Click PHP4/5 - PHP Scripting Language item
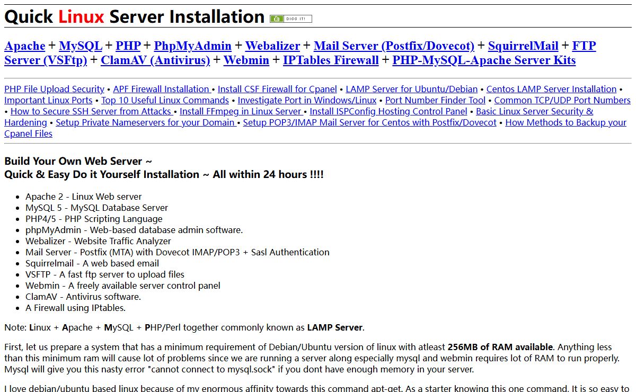Viewport: 636px width, 392px height. pos(94,219)
